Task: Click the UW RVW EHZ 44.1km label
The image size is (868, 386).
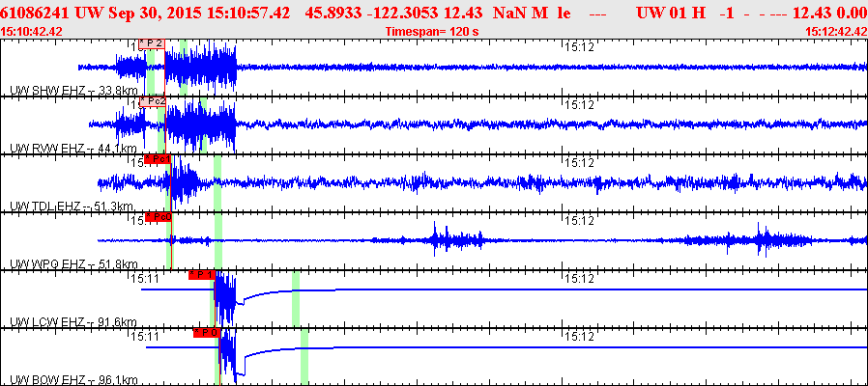Action: pyautogui.click(x=73, y=149)
